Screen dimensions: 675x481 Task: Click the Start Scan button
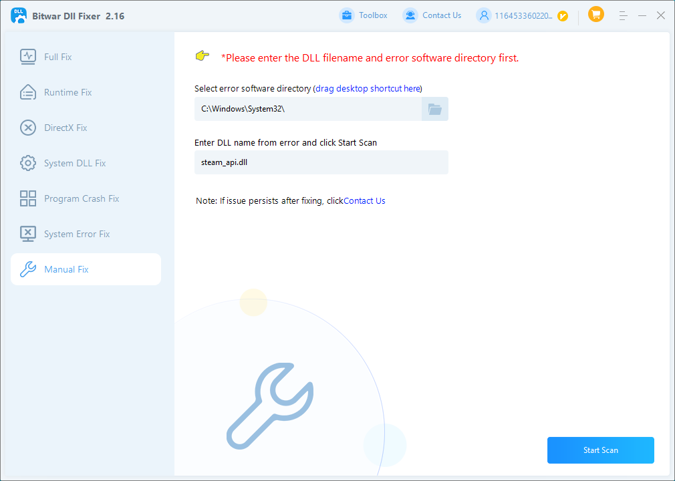(x=601, y=450)
